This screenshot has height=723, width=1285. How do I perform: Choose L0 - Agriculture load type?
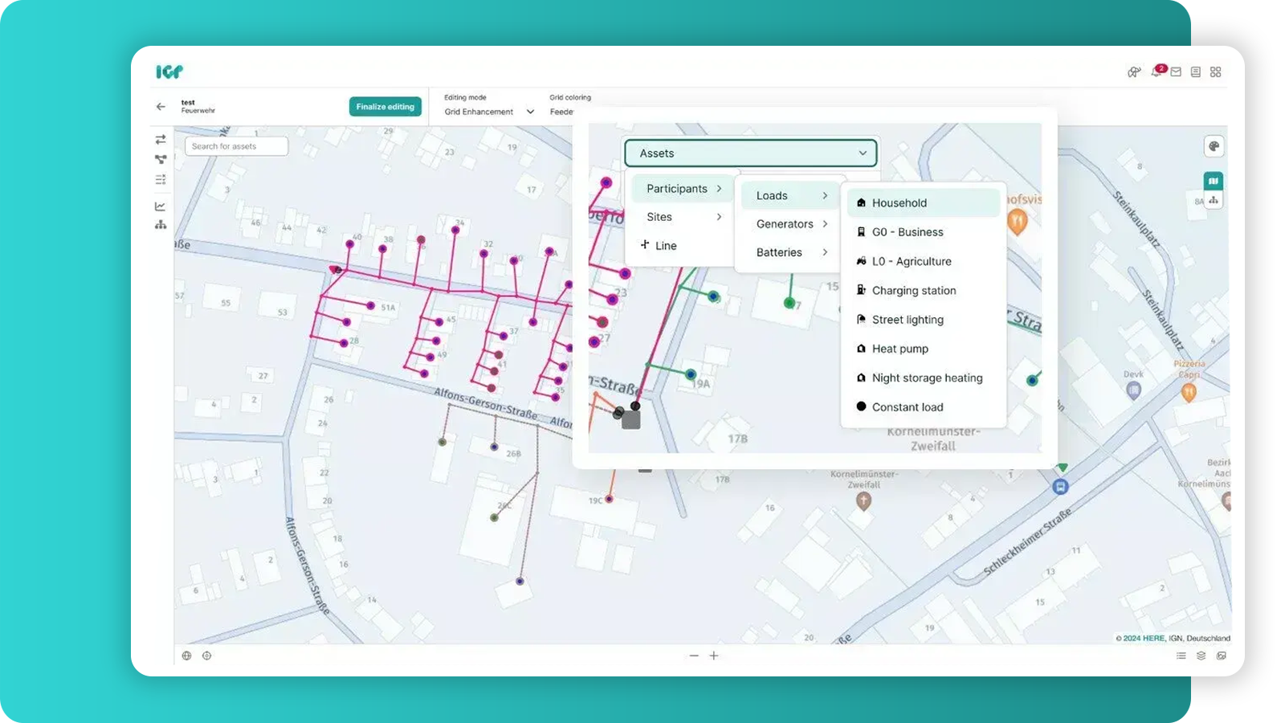coord(924,261)
